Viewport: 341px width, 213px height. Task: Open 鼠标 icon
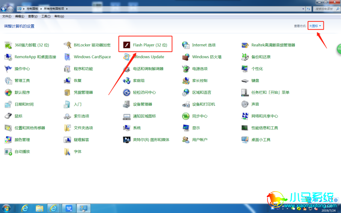(x=8, y=116)
